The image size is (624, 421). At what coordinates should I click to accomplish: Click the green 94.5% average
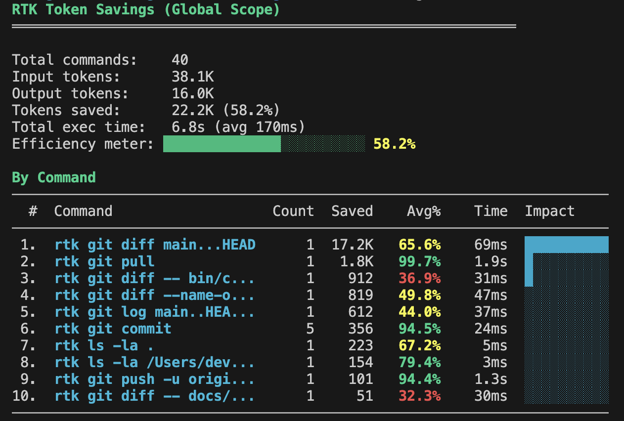pos(420,329)
